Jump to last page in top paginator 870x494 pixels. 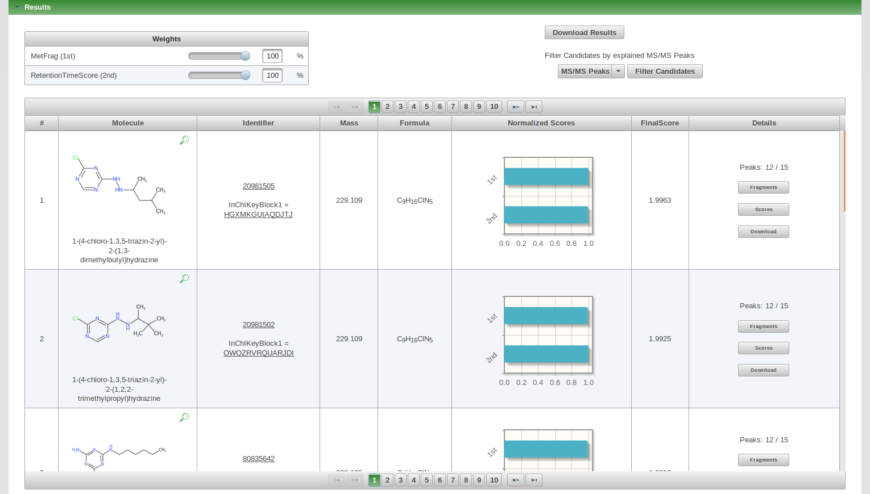tap(533, 107)
